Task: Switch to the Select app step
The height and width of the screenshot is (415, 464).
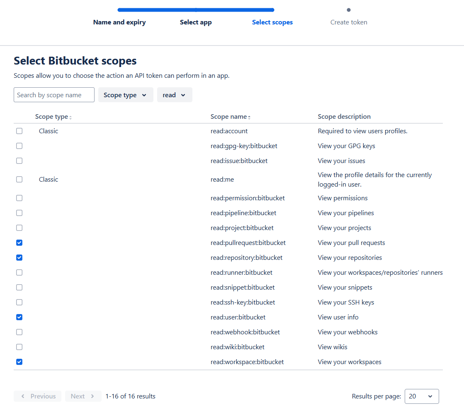Action: [196, 22]
